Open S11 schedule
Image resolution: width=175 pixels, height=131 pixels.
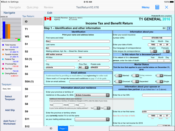(32, 119)
